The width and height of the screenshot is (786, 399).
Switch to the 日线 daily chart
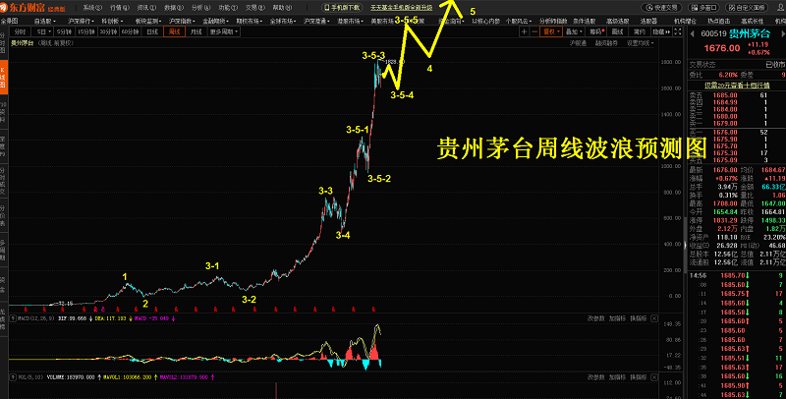tap(152, 31)
